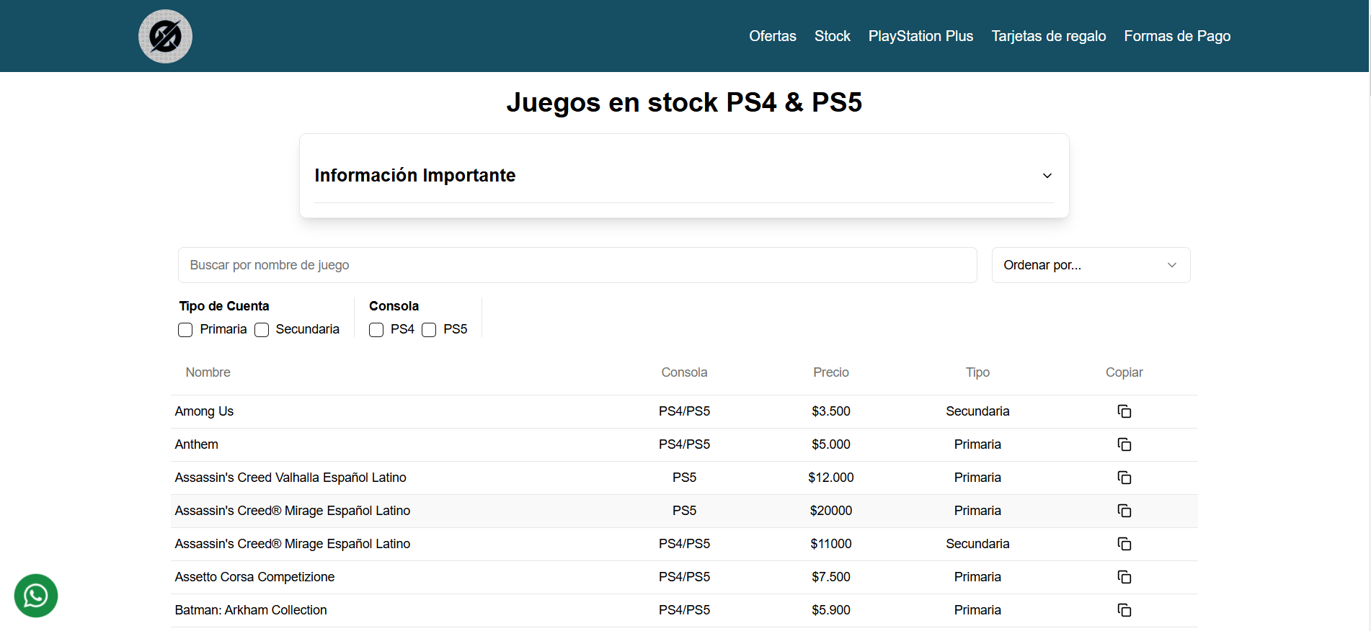Navigate to Tarjetas de regalo
The image size is (1371, 631).
pyautogui.click(x=1048, y=36)
